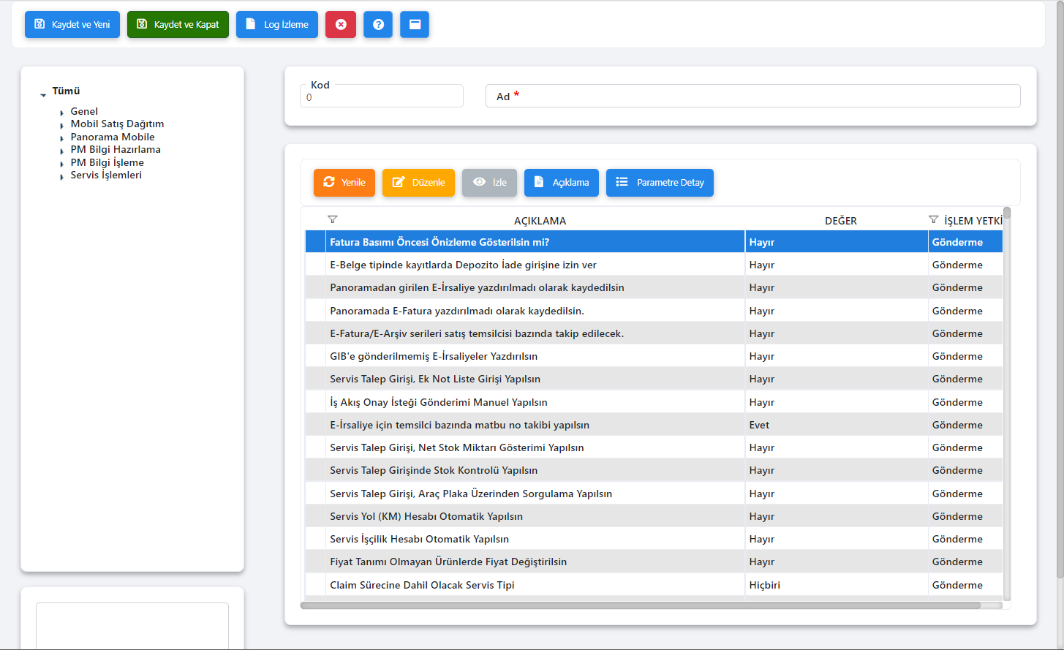
Task: Click Log İzleme button
Action: point(277,24)
